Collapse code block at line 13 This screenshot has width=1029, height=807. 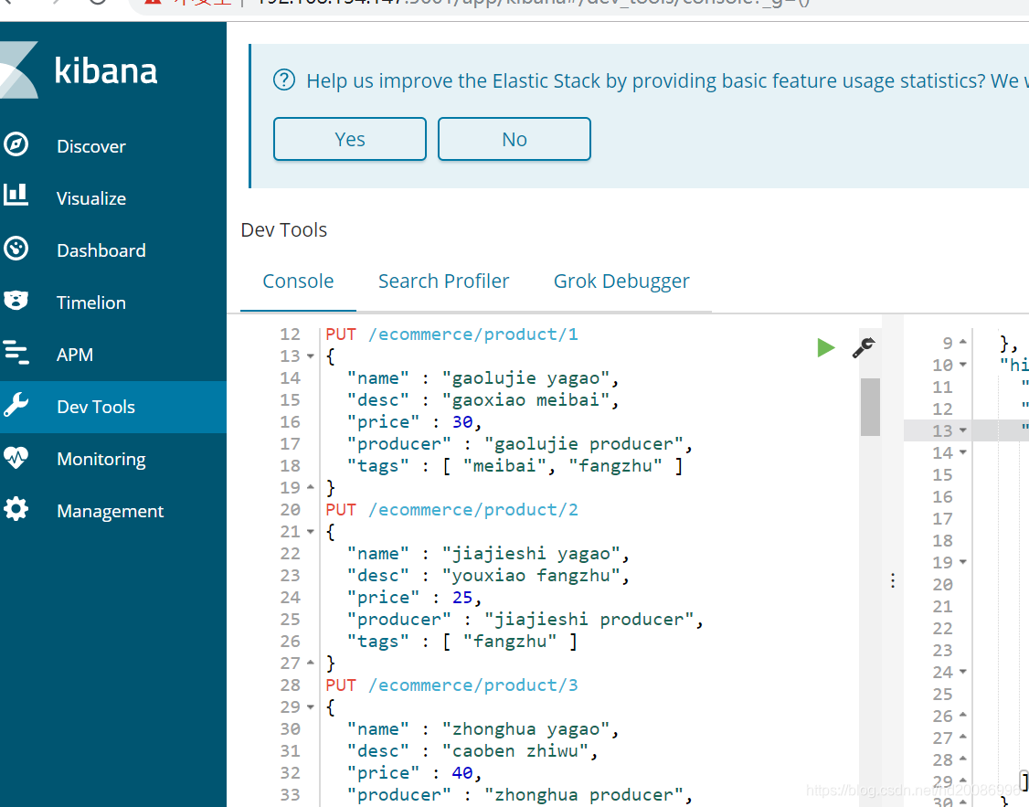(x=311, y=356)
